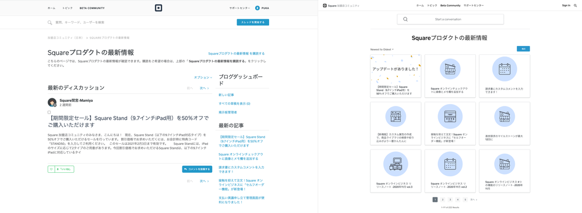Click the コメントを投稿する button

point(197,169)
